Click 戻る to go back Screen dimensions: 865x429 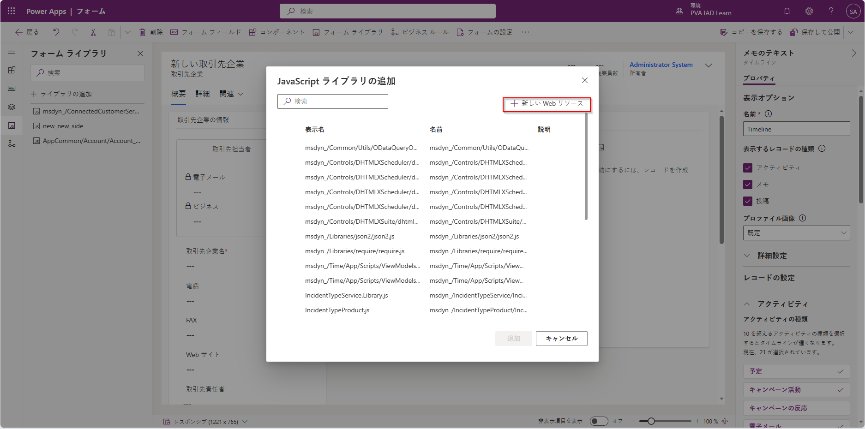coord(27,32)
